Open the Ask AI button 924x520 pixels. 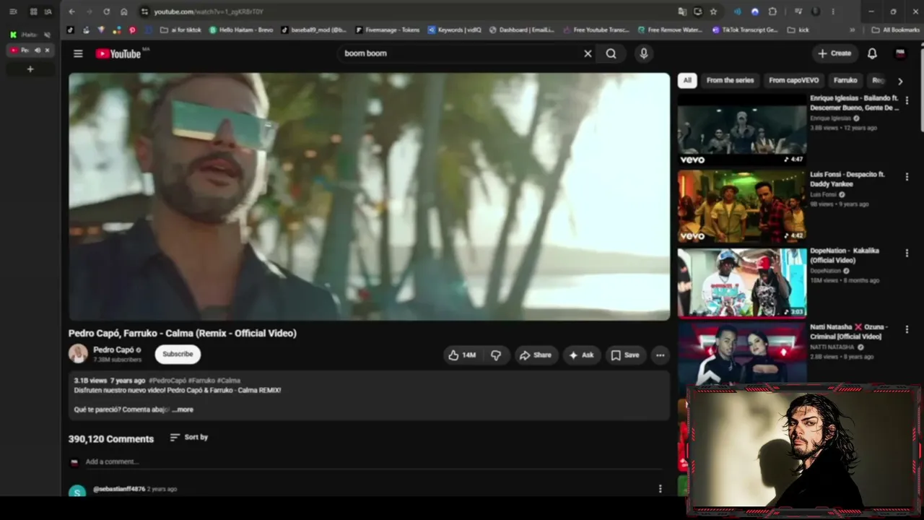581,355
